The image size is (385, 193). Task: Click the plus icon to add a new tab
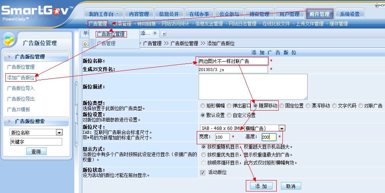pos(164,34)
